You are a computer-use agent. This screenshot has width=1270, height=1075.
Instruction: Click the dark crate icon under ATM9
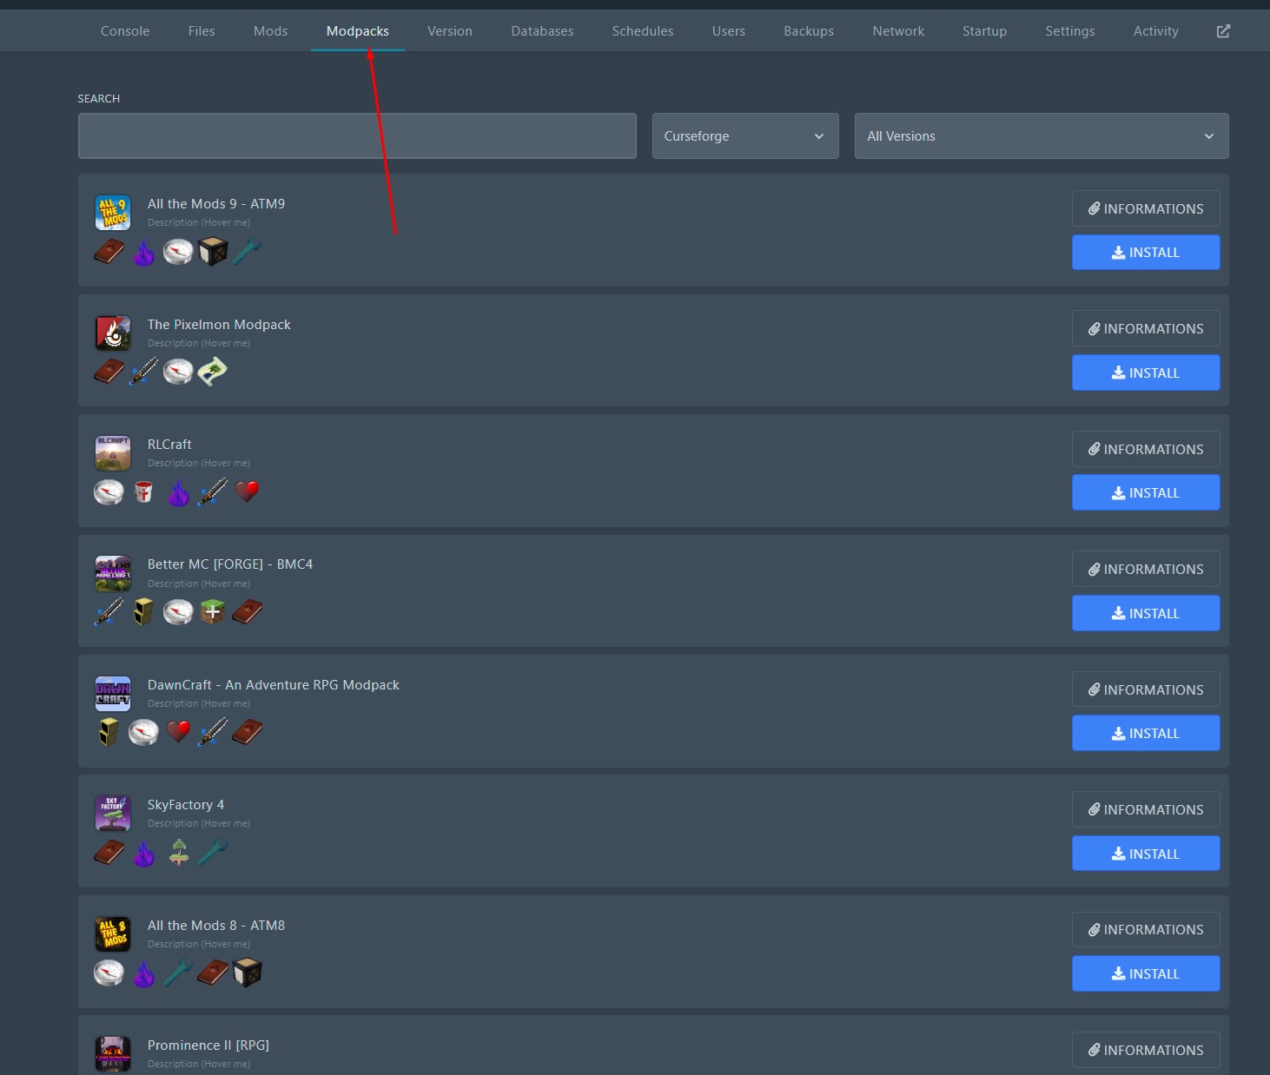[213, 252]
